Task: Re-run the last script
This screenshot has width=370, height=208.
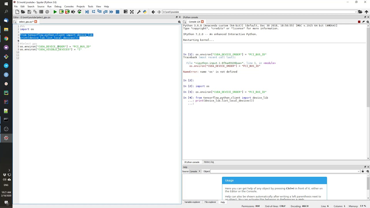Action: (79, 12)
